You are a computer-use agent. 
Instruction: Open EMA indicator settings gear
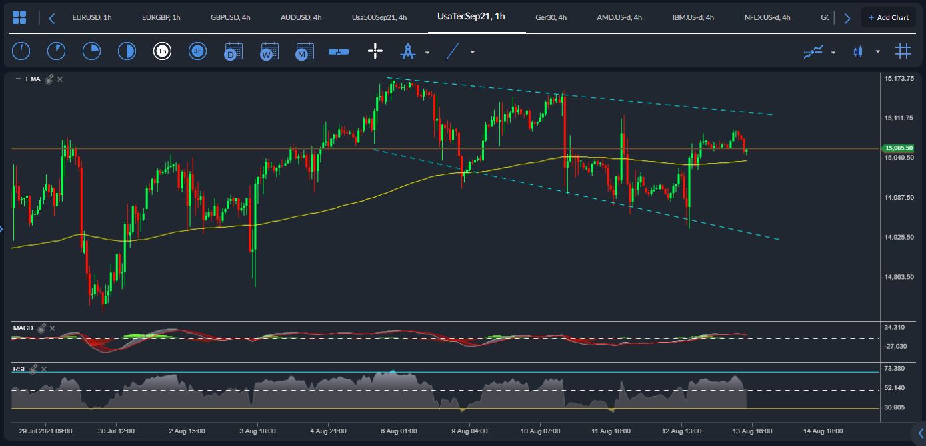coord(49,79)
